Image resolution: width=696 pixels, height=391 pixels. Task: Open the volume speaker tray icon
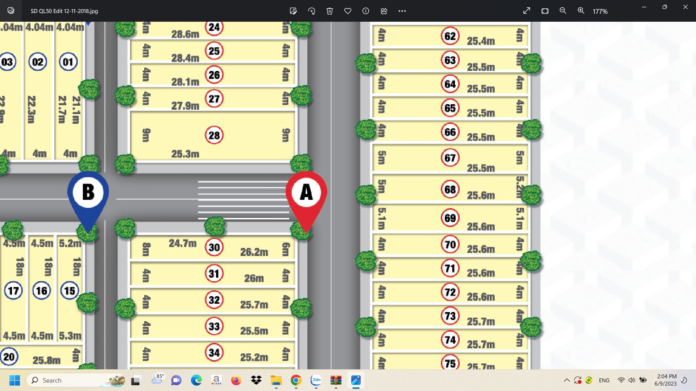pyautogui.click(x=632, y=380)
